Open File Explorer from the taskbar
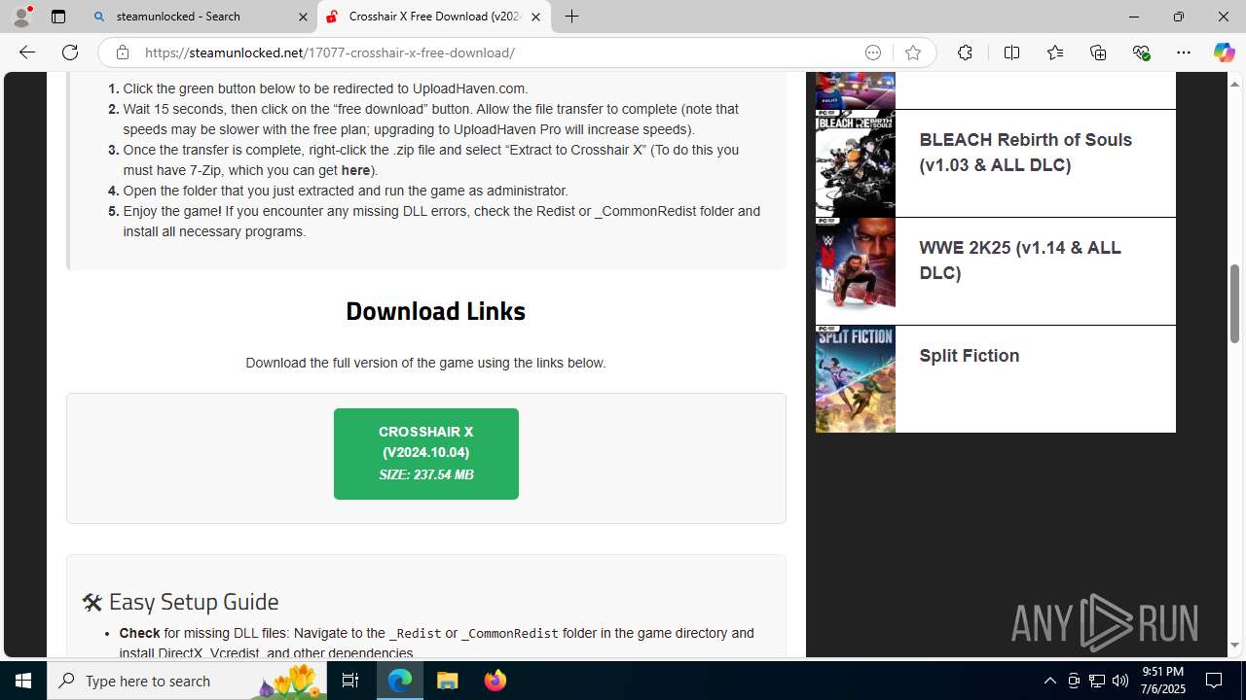Screen dimensions: 1246x700 pyautogui.click(x=447, y=681)
